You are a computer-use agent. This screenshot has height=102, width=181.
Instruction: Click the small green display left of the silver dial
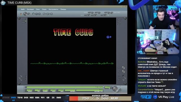click(107, 88)
